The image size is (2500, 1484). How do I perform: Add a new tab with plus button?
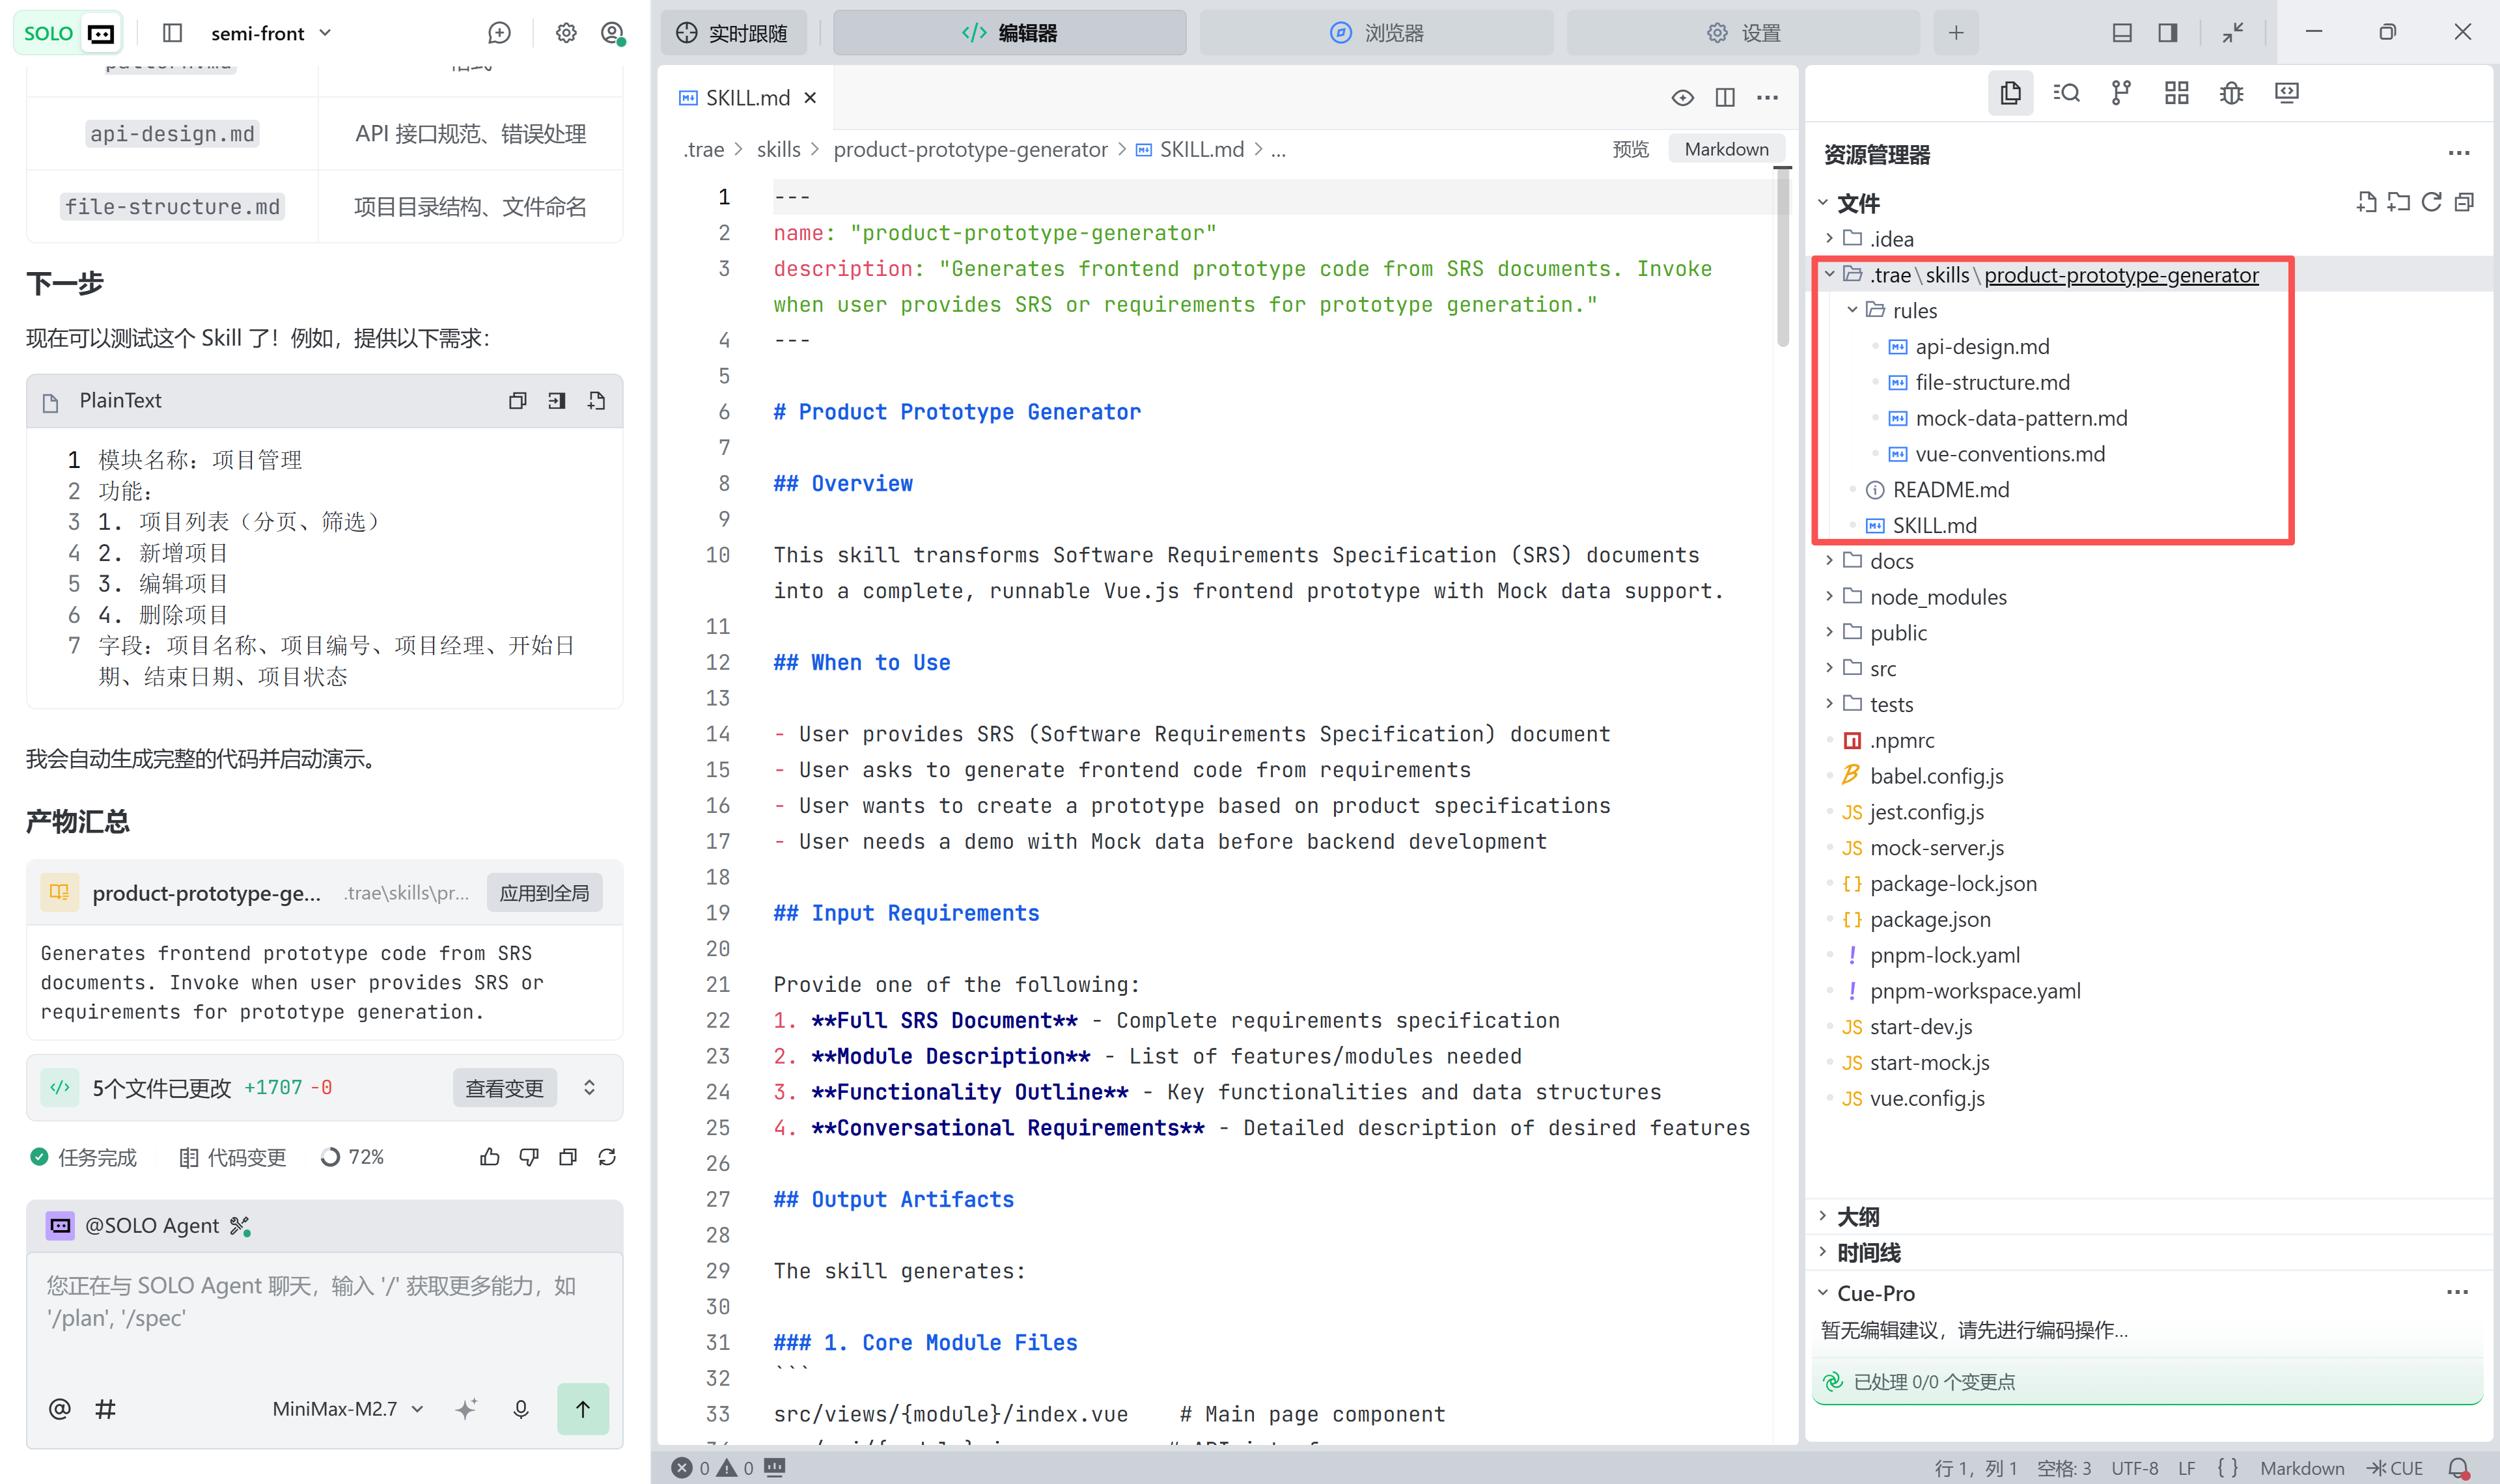pos(1956,33)
